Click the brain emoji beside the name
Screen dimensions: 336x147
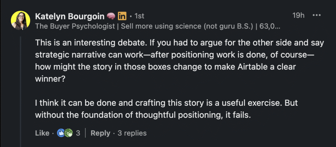click(x=111, y=16)
